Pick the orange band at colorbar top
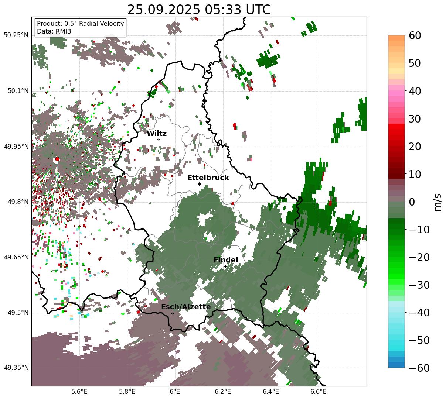Image resolution: width=446 pixels, height=399 pixels. [396, 38]
